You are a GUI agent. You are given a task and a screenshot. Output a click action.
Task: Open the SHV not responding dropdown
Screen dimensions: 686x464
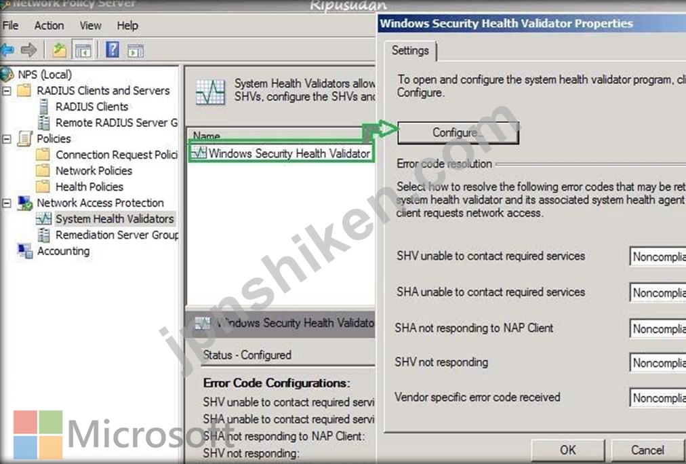pyautogui.click(x=658, y=363)
